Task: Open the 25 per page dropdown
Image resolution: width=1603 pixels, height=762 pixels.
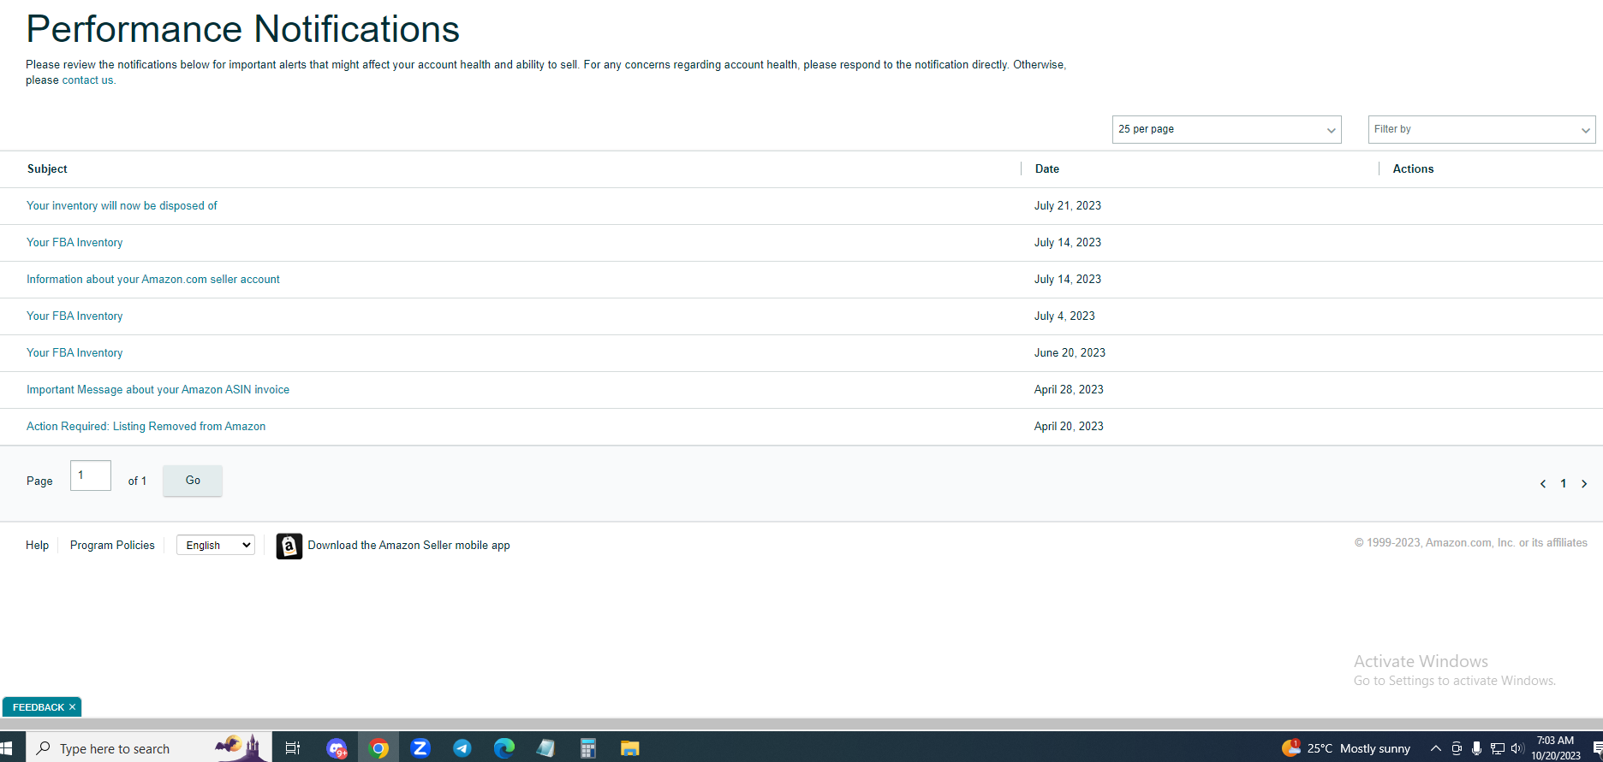Action: 1226,129
